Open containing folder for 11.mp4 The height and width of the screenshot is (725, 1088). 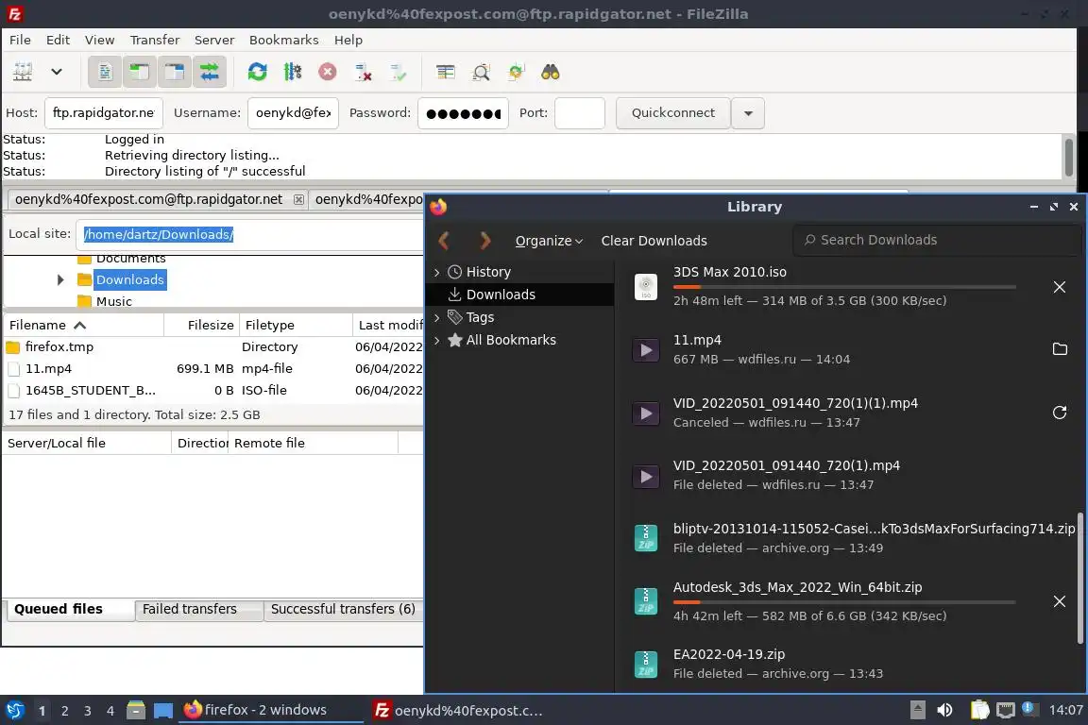pos(1059,349)
